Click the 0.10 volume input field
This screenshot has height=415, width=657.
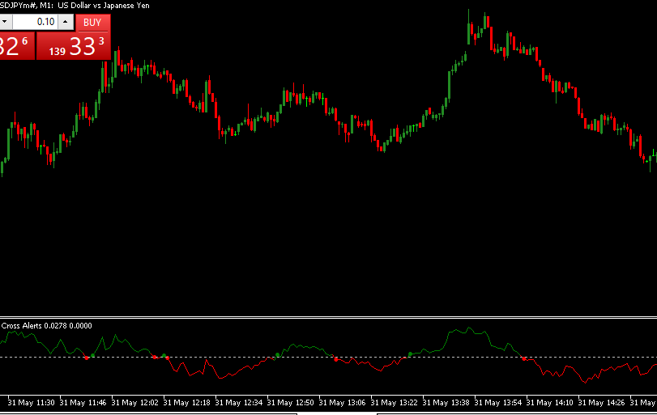tap(35, 22)
